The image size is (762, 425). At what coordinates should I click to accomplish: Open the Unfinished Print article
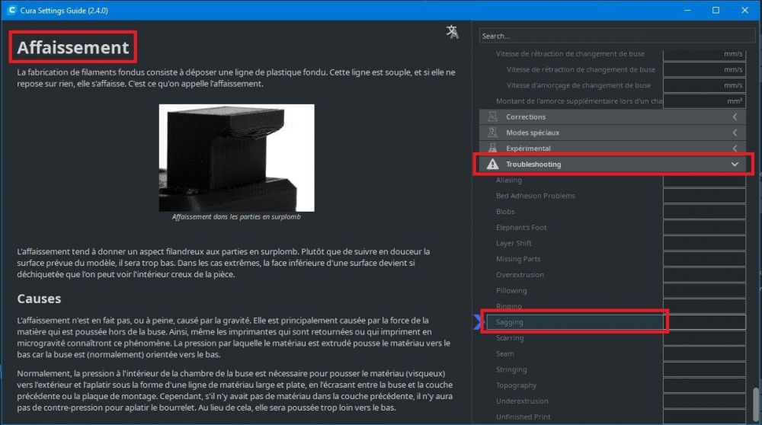[x=523, y=417]
